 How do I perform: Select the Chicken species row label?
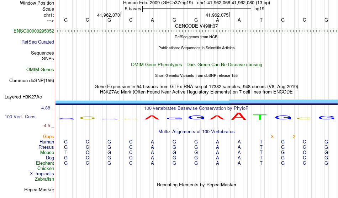[46, 169]
